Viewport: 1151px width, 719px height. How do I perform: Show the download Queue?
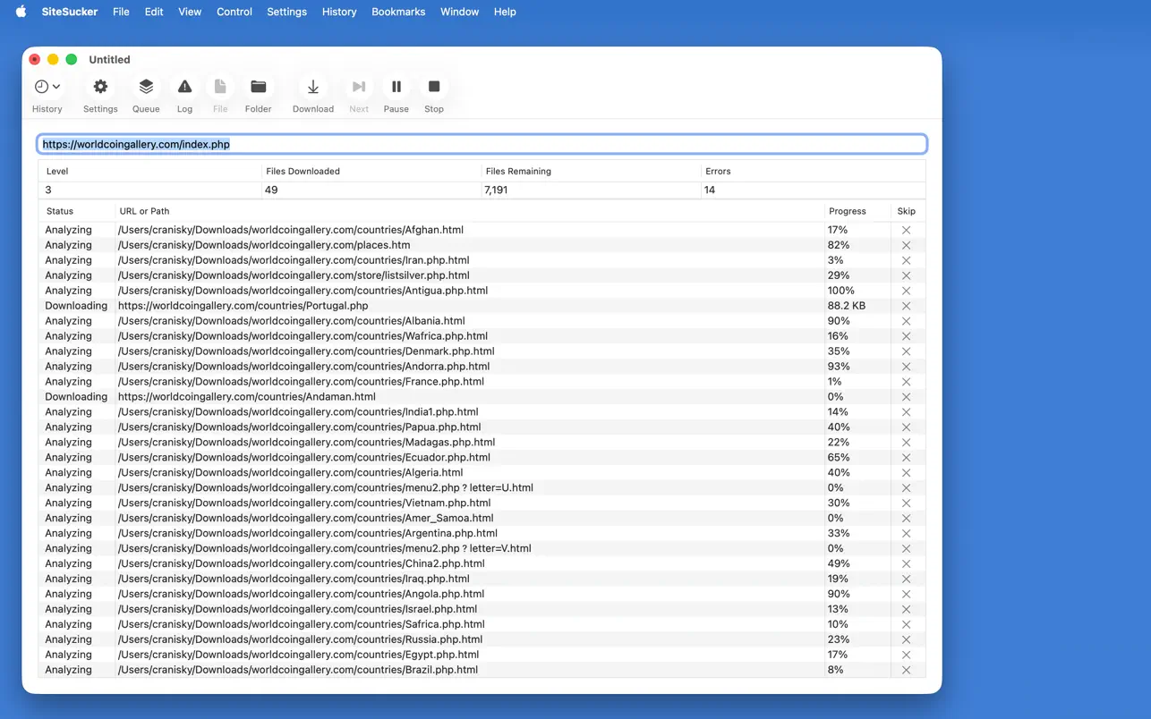(x=146, y=87)
